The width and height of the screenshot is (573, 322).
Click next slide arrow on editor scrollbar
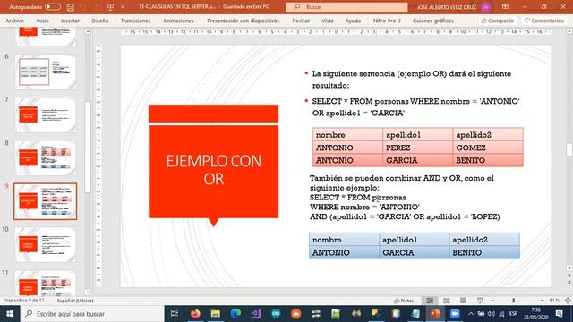tap(569, 283)
